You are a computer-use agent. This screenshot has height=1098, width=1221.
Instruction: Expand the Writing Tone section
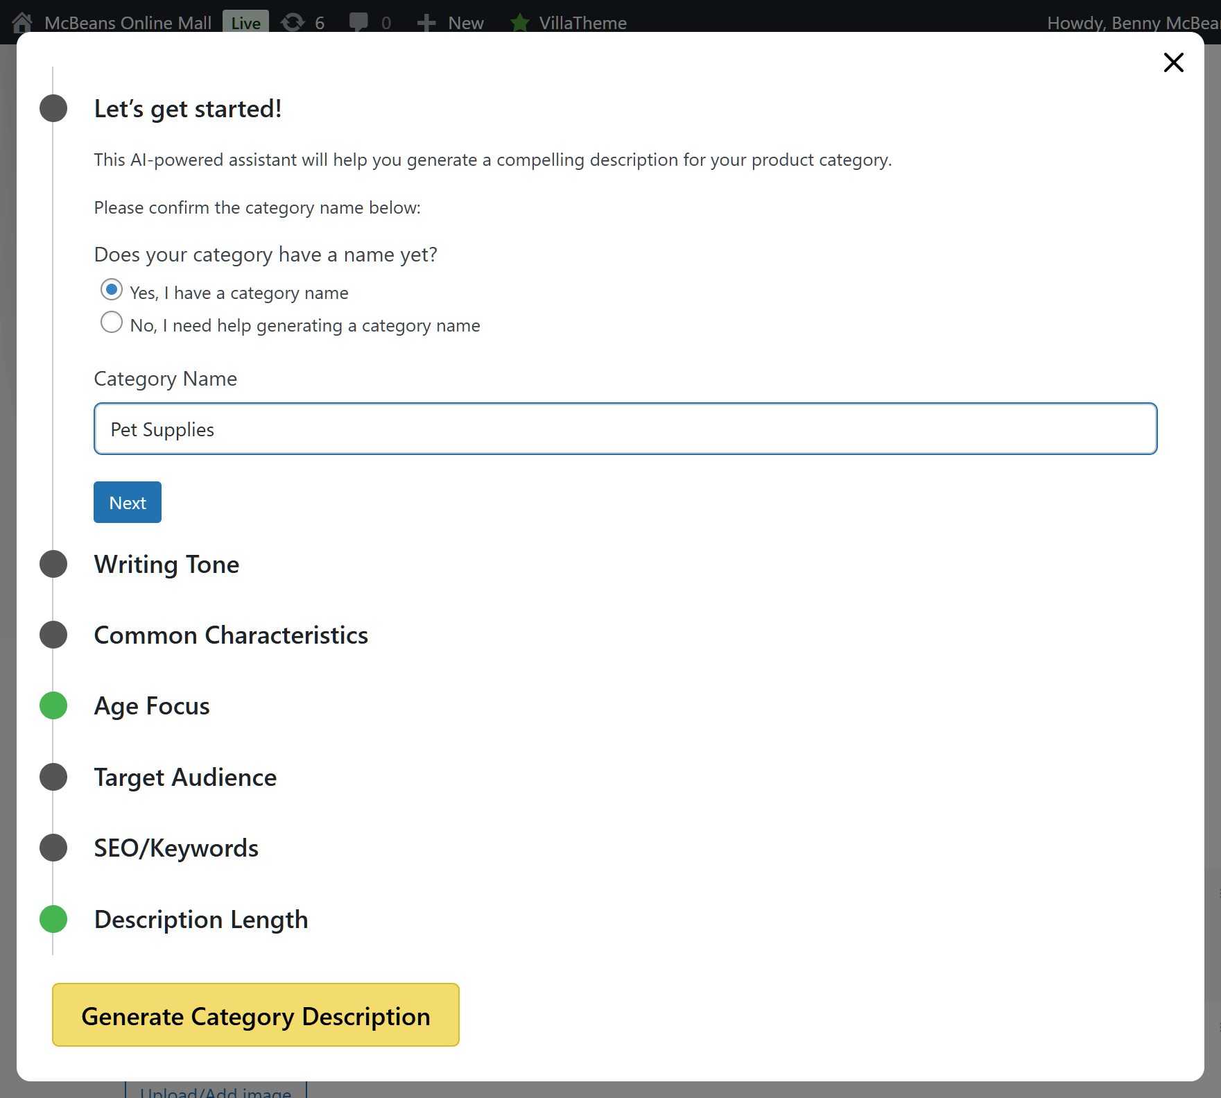click(166, 565)
